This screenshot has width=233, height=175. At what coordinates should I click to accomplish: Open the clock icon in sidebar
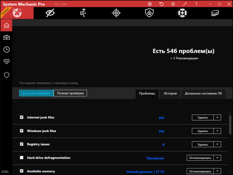coord(6,50)
